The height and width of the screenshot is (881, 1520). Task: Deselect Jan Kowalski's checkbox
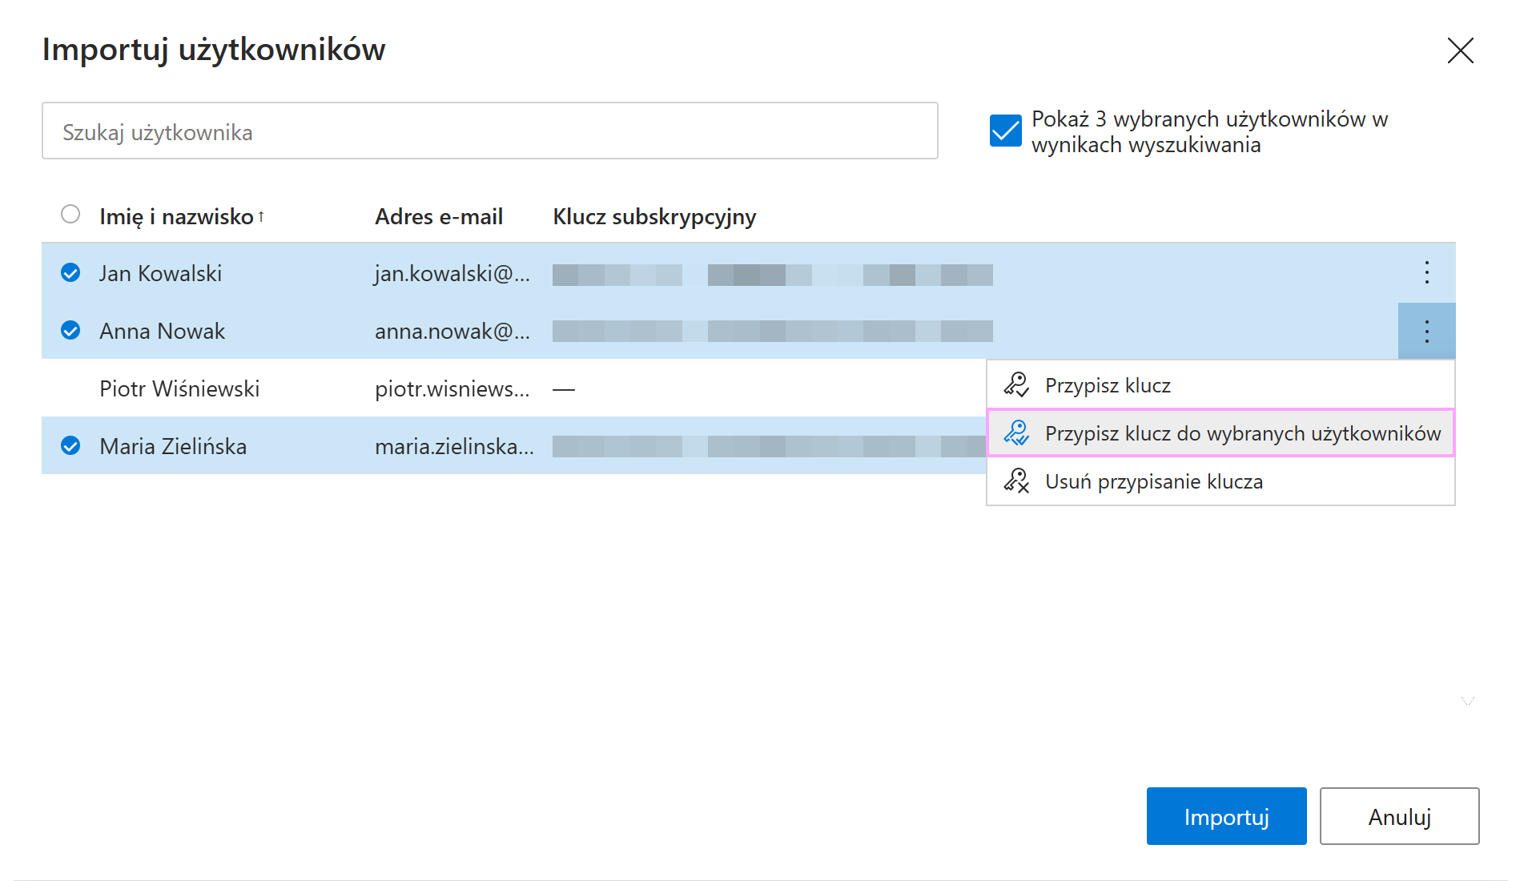point(70,273)
